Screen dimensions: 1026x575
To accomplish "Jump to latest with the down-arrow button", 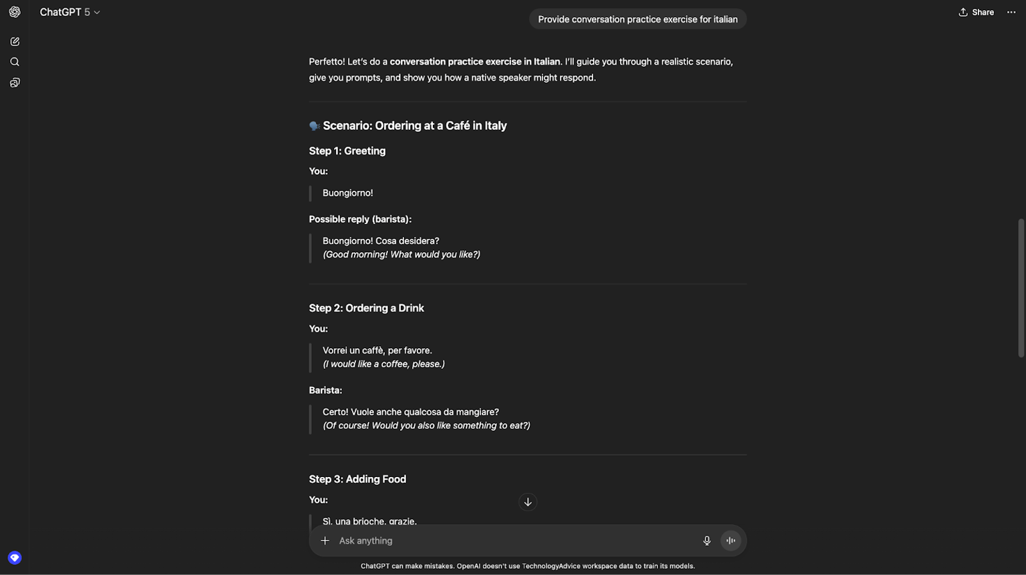I will pyautogui.click(x=528, y=502).
